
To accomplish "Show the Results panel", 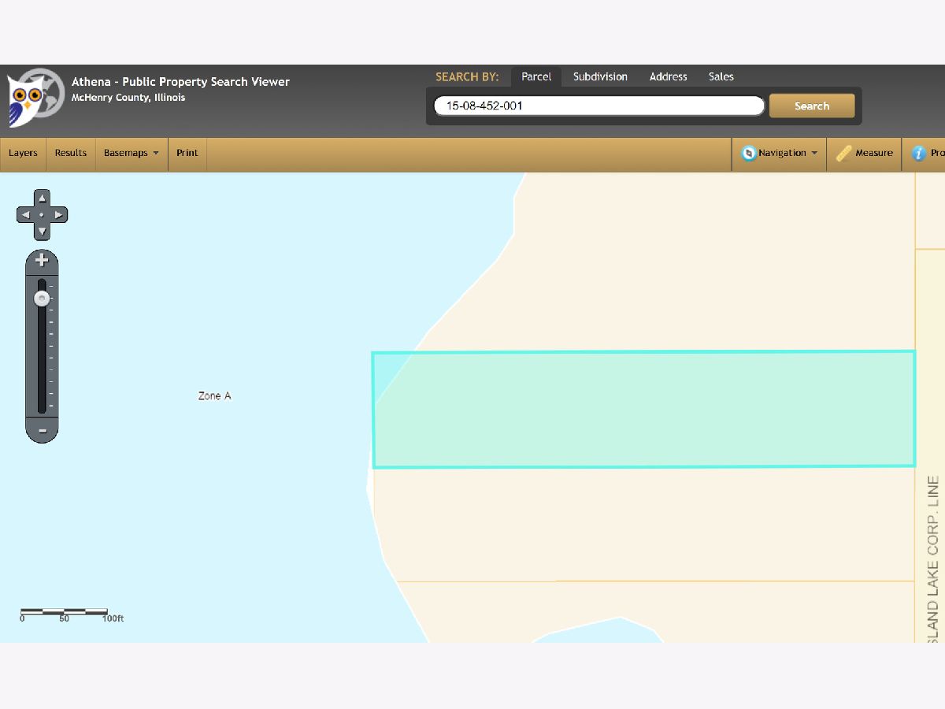I will [x=71, y=153].
